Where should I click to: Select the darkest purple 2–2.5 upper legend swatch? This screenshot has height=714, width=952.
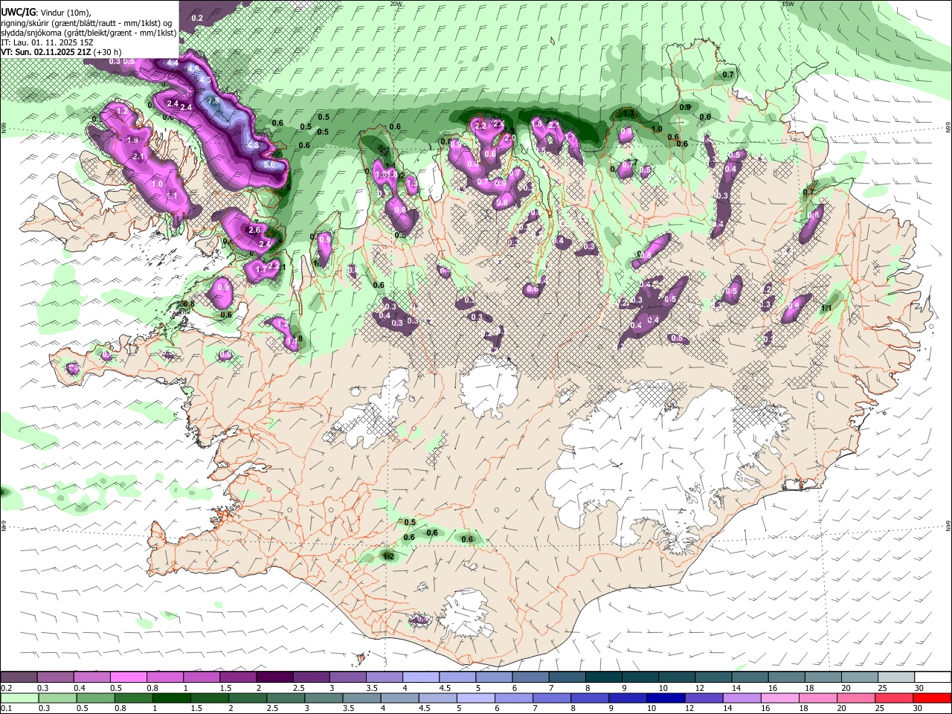[274, 678]
